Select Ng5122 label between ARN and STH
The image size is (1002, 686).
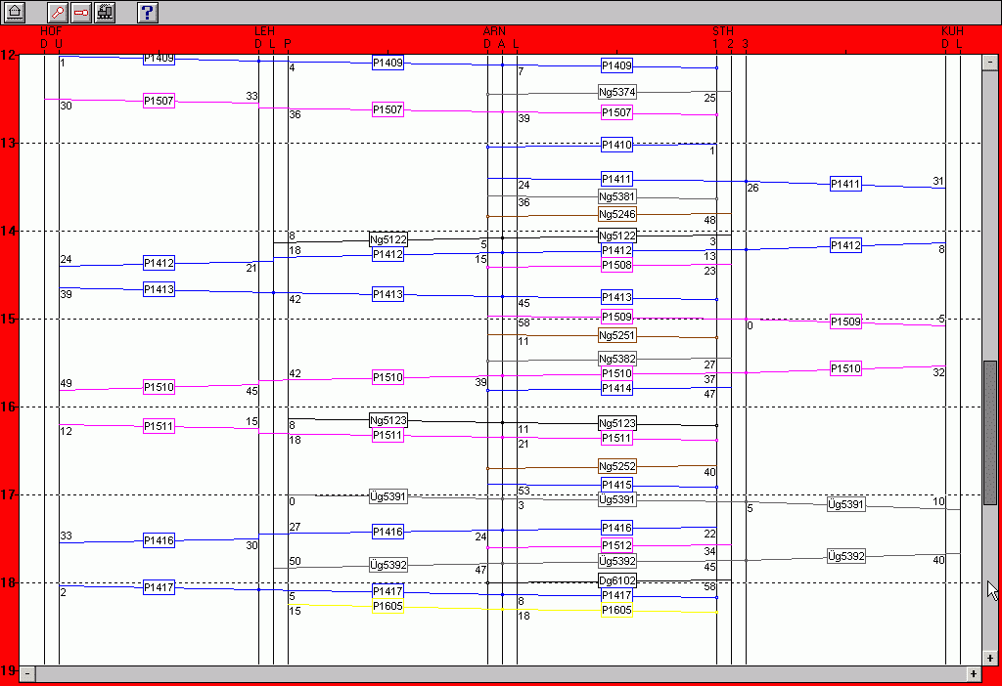click(x=617, y=236)
